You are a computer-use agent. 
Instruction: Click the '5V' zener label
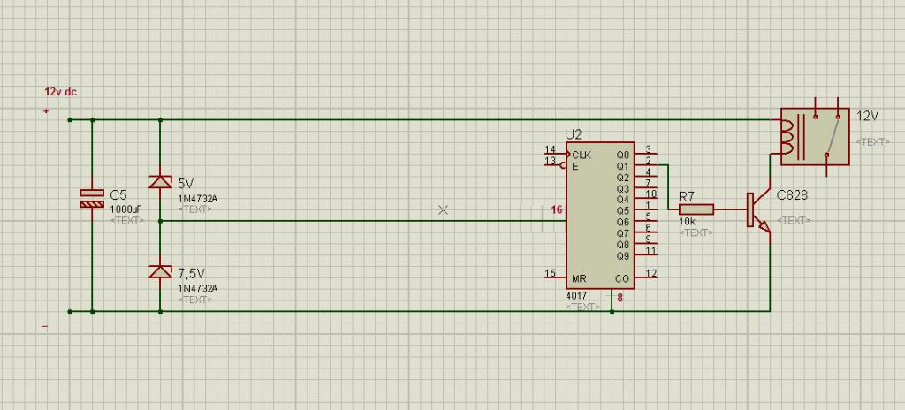[x=186, y=184]
